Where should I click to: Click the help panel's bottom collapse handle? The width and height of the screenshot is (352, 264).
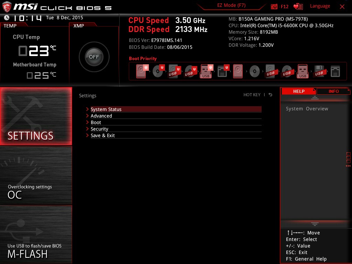(x=315, y=224)
